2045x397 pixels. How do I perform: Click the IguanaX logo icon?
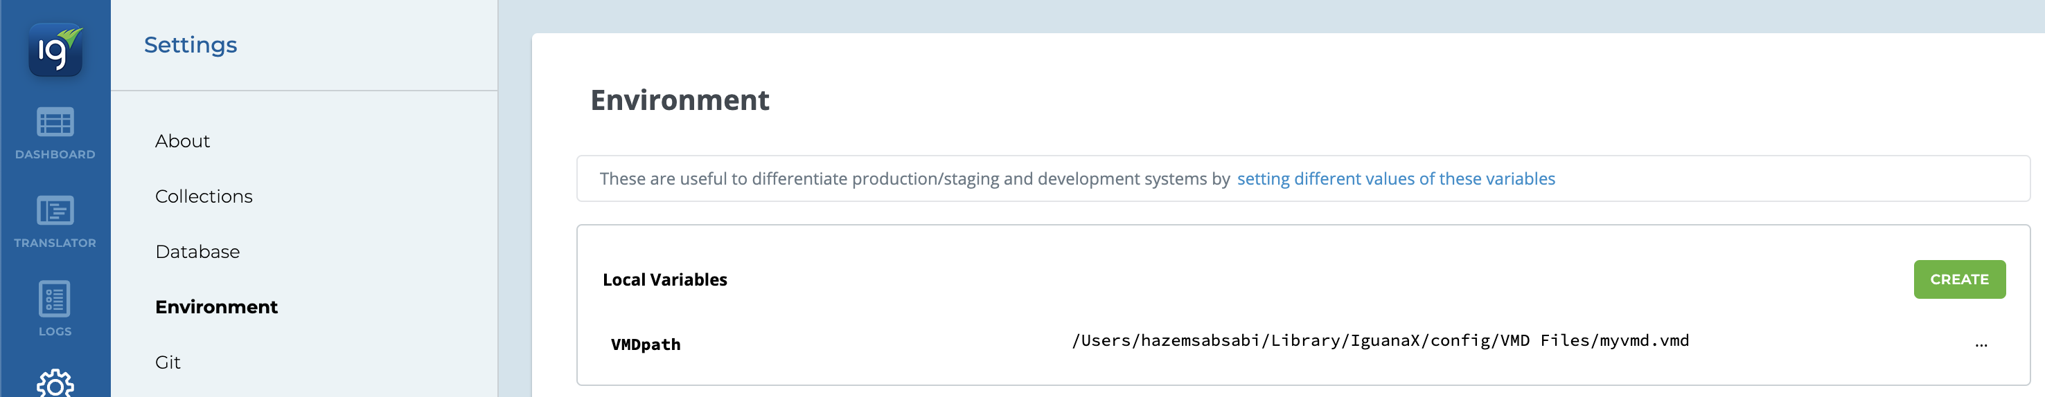55,50
